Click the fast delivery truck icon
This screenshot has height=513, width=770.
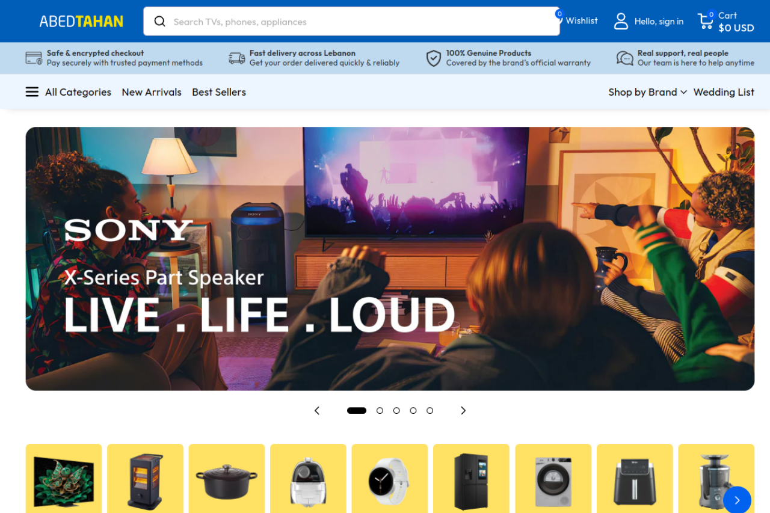(x=237, y=58)
